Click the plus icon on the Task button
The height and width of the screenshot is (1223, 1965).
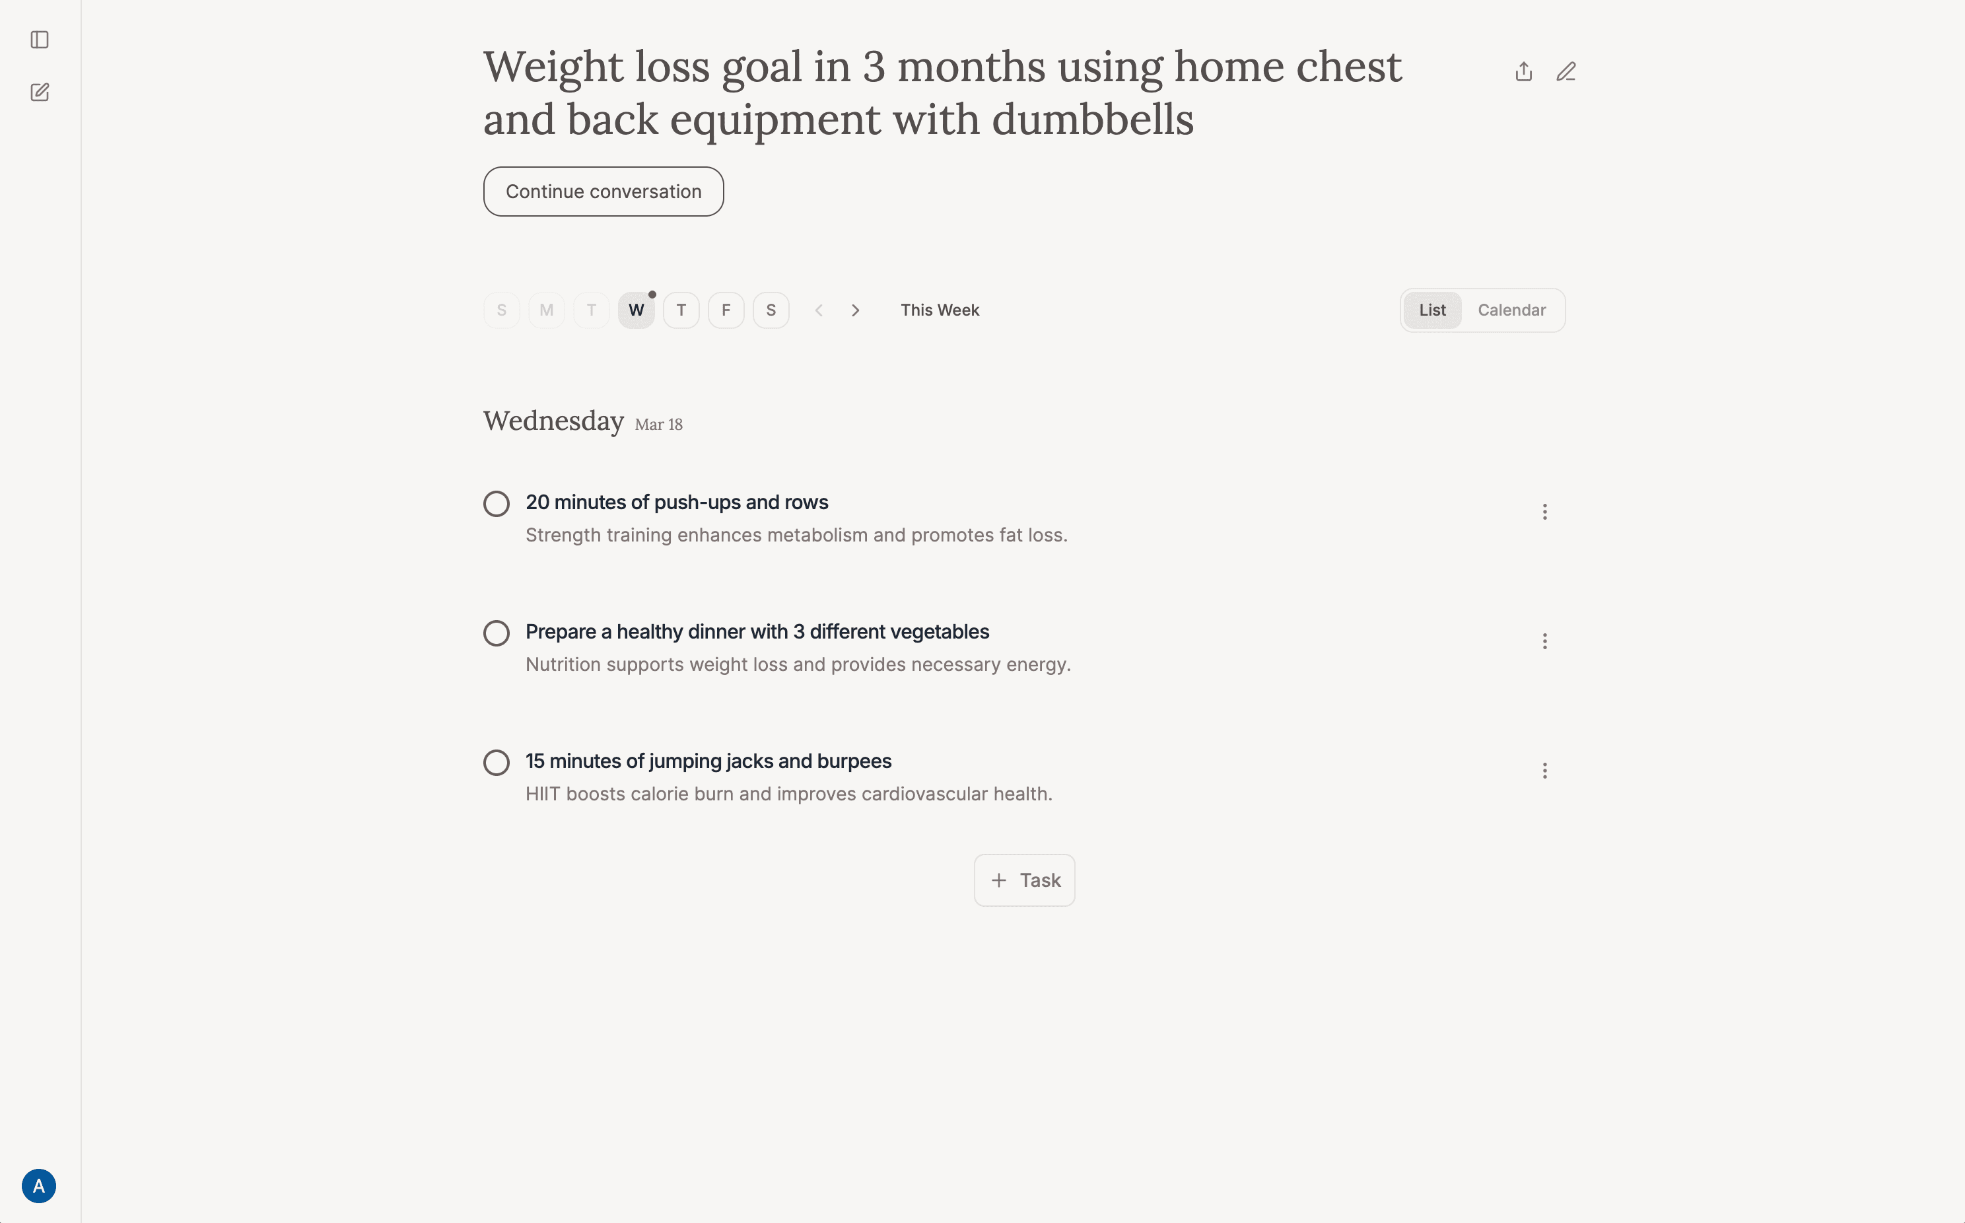pos(1000,879)
